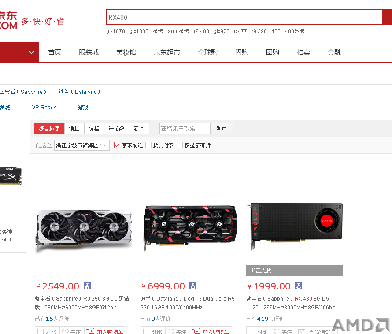This screenshot has width=392, height=334.
Task: Click the ¥1999.00 price
Action: [x=269, y=286]
